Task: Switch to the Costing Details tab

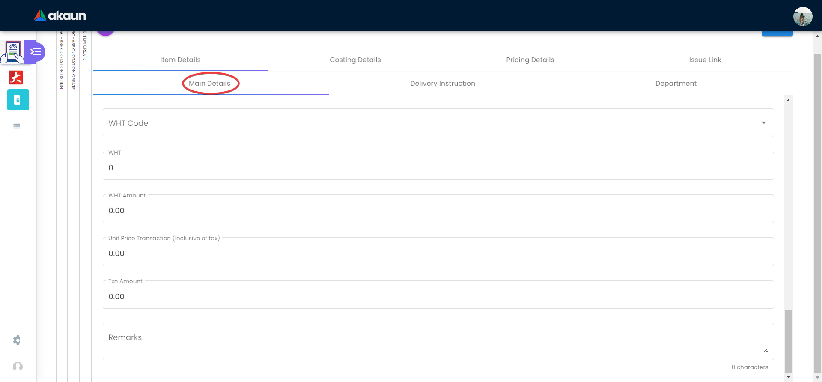Action: click(x=355, y=60)
